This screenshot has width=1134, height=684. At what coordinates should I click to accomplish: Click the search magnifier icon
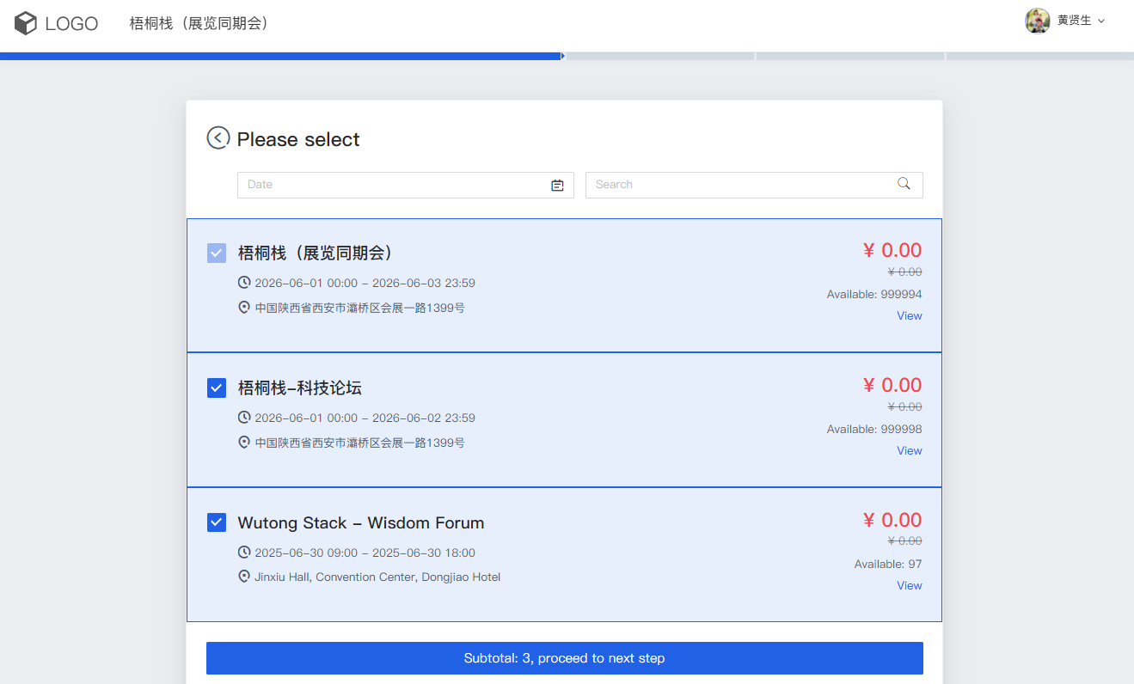pyautogui.click(x=904, y=184)
